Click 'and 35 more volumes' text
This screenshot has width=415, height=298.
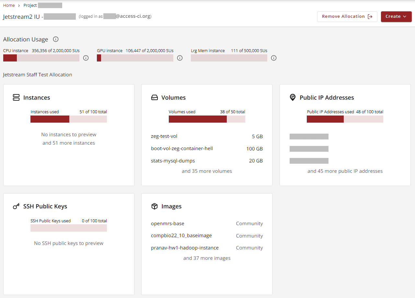coord(207,171)
